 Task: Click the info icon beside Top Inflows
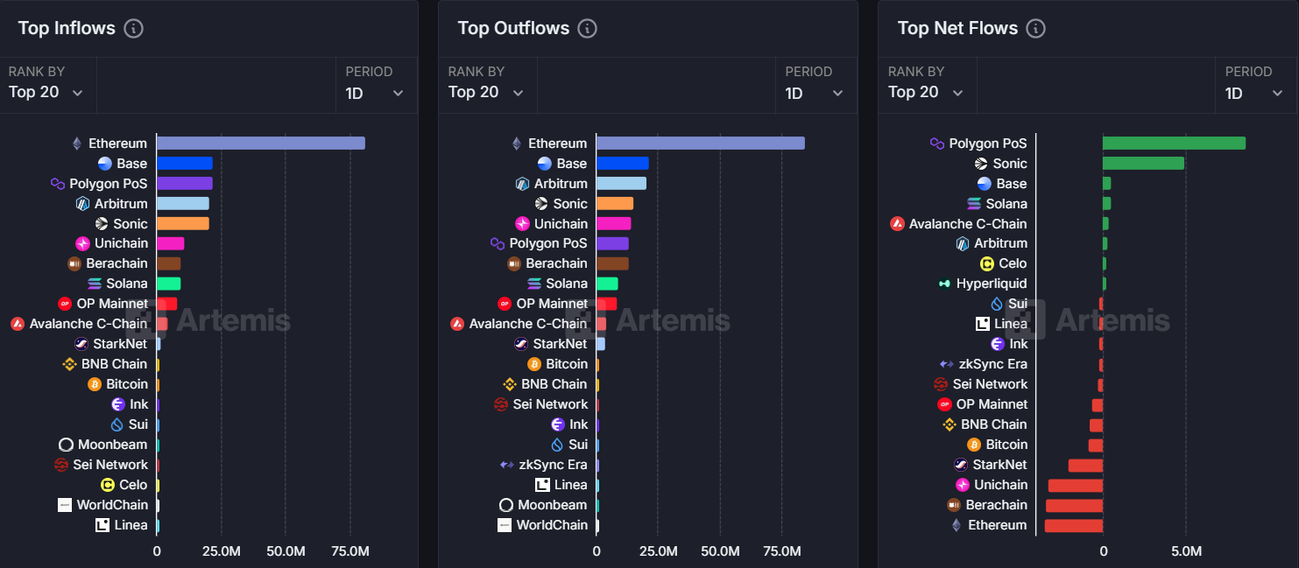pos(133,28)
